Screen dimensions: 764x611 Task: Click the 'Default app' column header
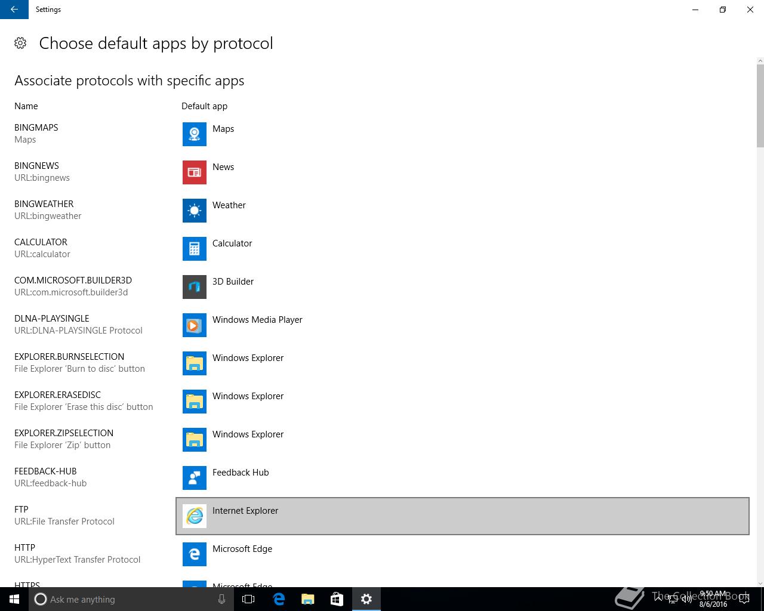coord(204,106)
